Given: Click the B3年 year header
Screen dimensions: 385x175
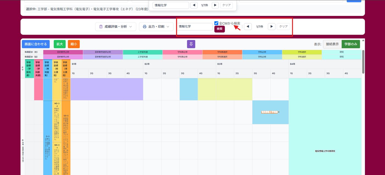Looking at the screenshot, I should click(x=252, y=64).
